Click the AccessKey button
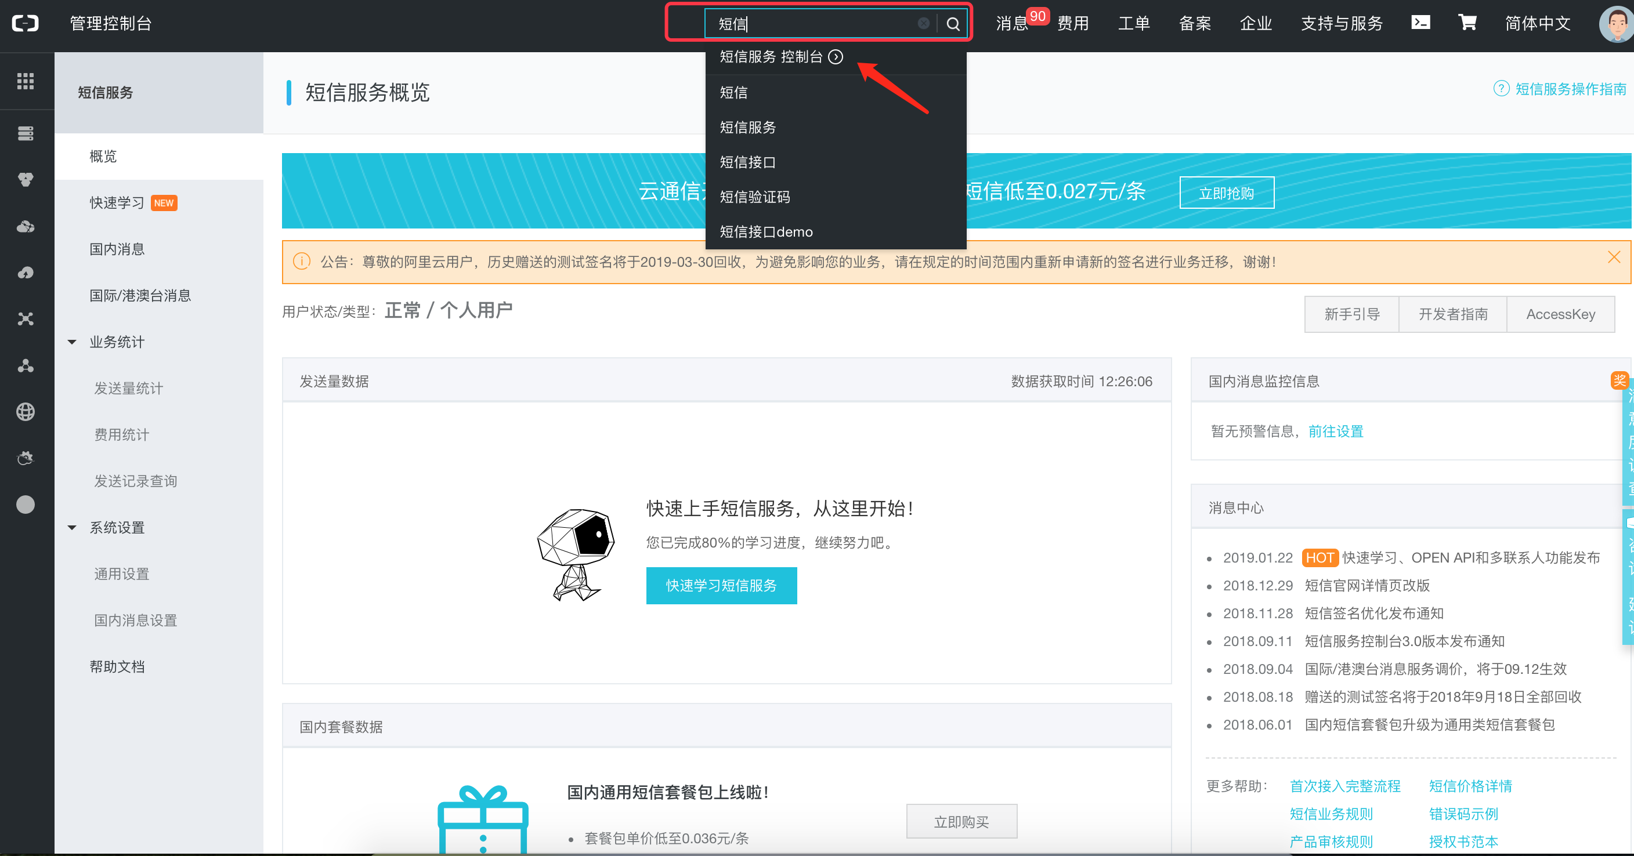This screenshot has height=856, width=1634. (x=1560, y=314)
